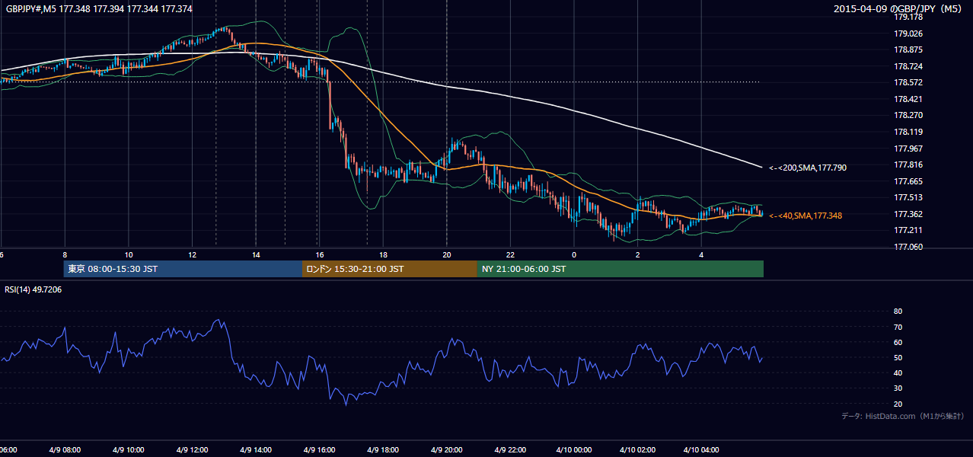Viewport: 973px width, 457px height.
Task: Click the hour 18 tick on price chart axis
Action: point(383,255)
